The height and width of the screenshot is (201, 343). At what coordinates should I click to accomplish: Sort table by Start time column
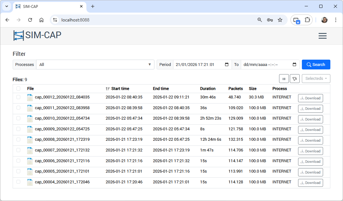pos(120,89)
